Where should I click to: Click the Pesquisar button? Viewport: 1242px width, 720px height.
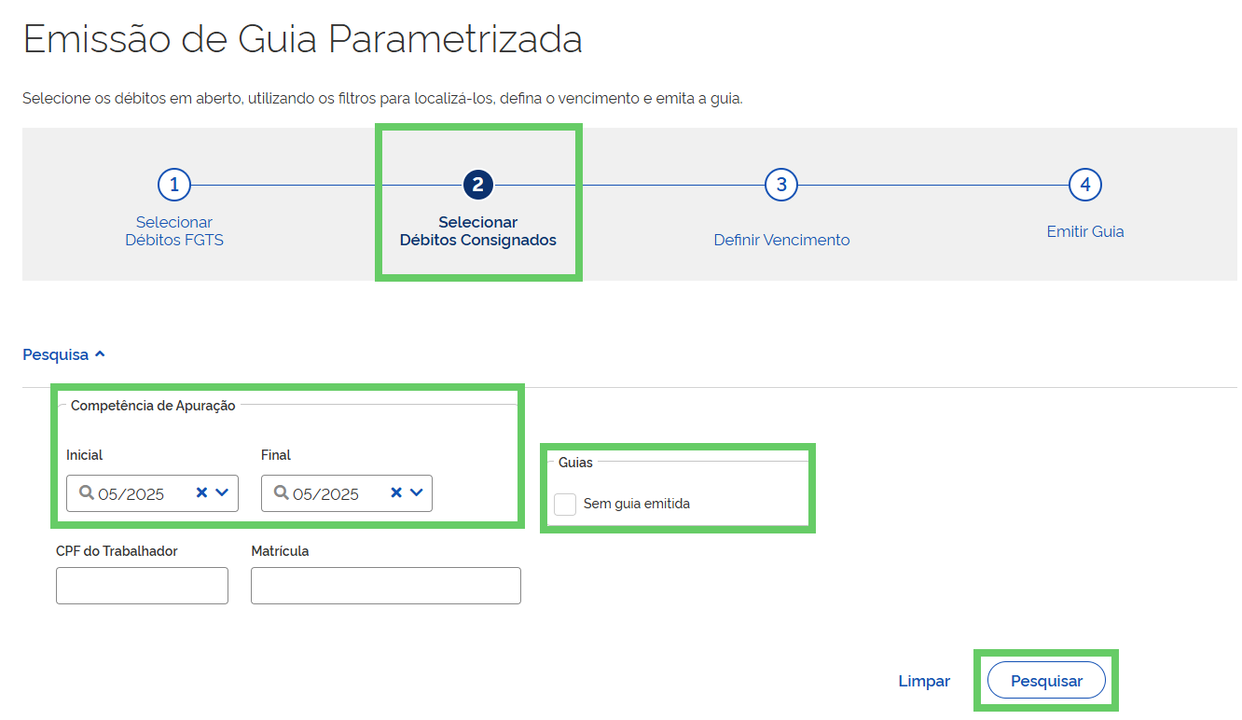[1046, 681]
